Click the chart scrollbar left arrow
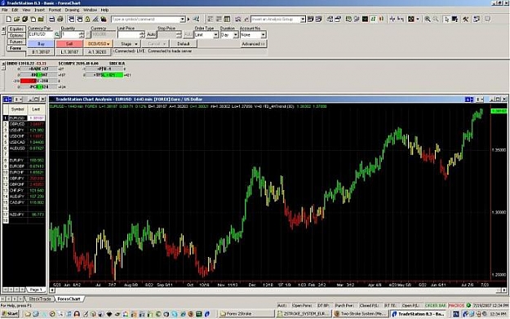 [x=52, y=290]
